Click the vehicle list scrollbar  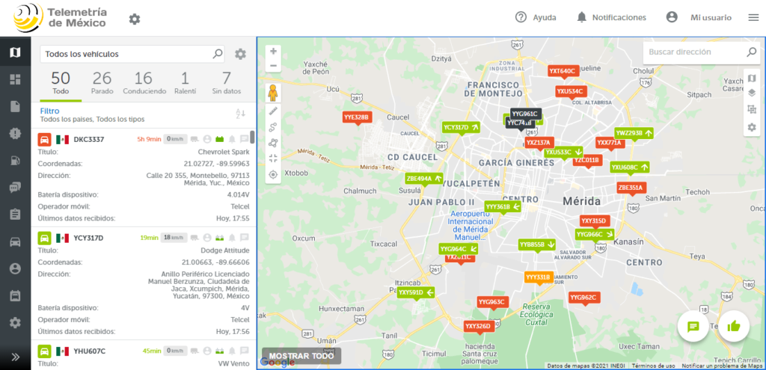tap(252, 136)
